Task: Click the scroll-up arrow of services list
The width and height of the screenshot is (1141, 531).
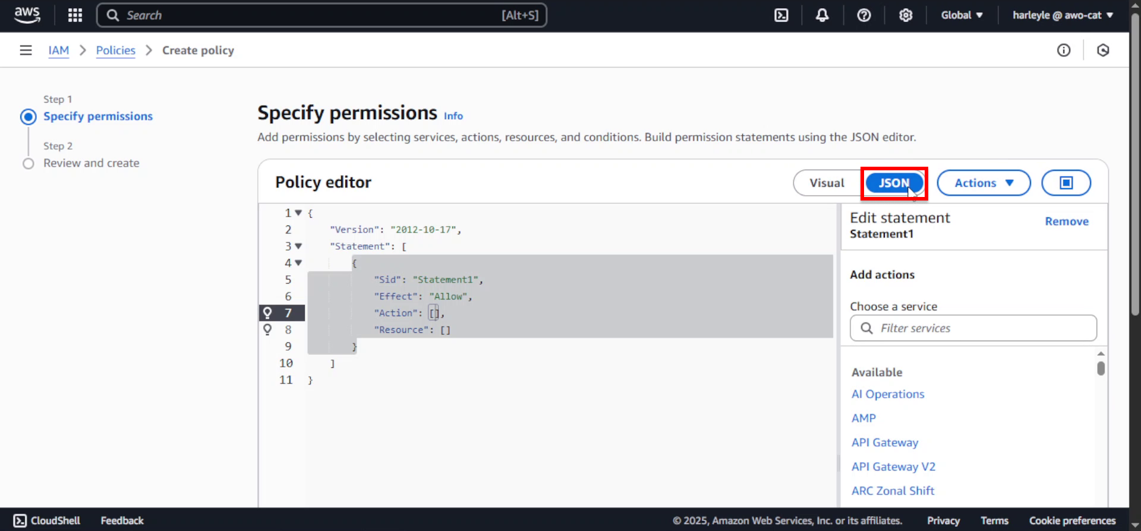Action: tap(1101, 354)
